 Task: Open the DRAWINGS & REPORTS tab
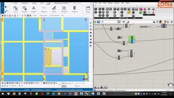coord(61,3)
